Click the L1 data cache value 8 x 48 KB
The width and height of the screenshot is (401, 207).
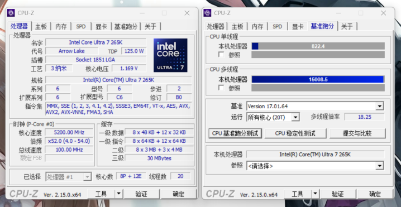159,132
